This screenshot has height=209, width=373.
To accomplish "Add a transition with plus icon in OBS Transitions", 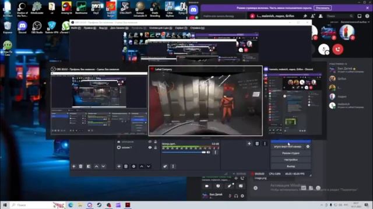I will click(x=249, y=143).
